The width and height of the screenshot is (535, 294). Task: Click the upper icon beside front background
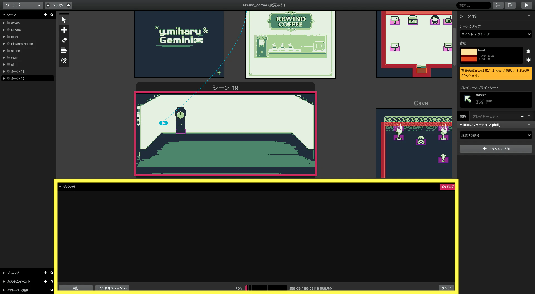(528, 51)
